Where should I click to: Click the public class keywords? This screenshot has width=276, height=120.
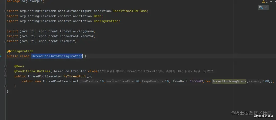point(18,56)
